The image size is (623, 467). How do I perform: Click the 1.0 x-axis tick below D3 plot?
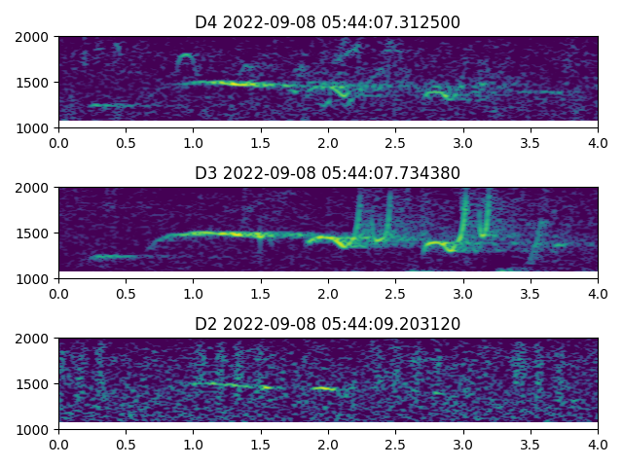click(x=193, y=294)
